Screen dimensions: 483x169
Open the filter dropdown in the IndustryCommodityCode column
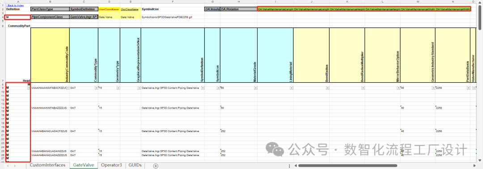(x=68, y=88)
